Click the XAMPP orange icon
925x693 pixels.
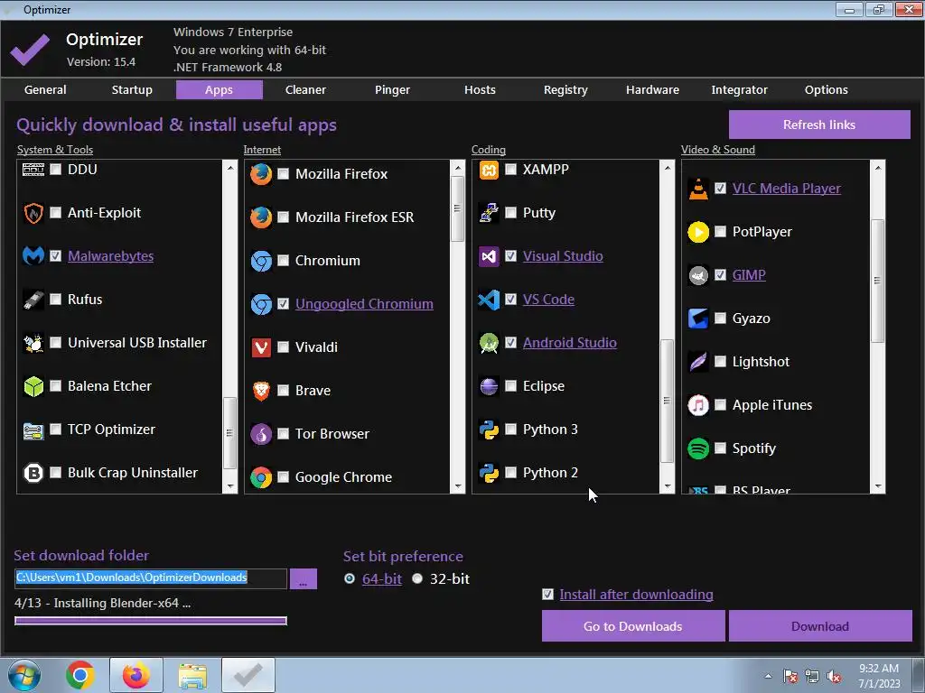[489, 170]
